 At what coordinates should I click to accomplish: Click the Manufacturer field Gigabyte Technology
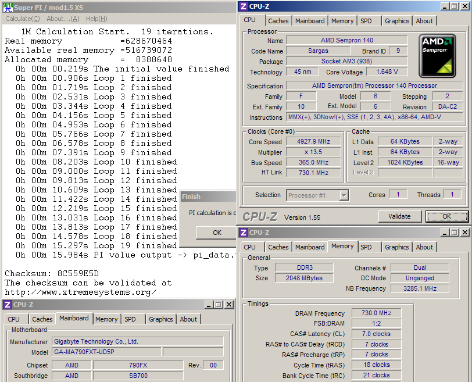coord(138,342)
